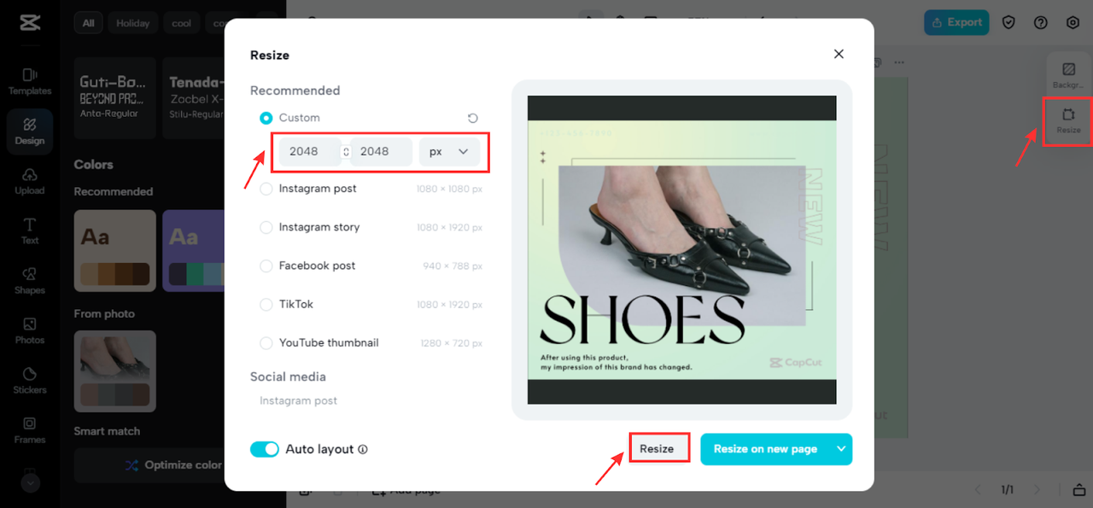
Task: Open the Photos panel
Action: [x=30, y=330]
